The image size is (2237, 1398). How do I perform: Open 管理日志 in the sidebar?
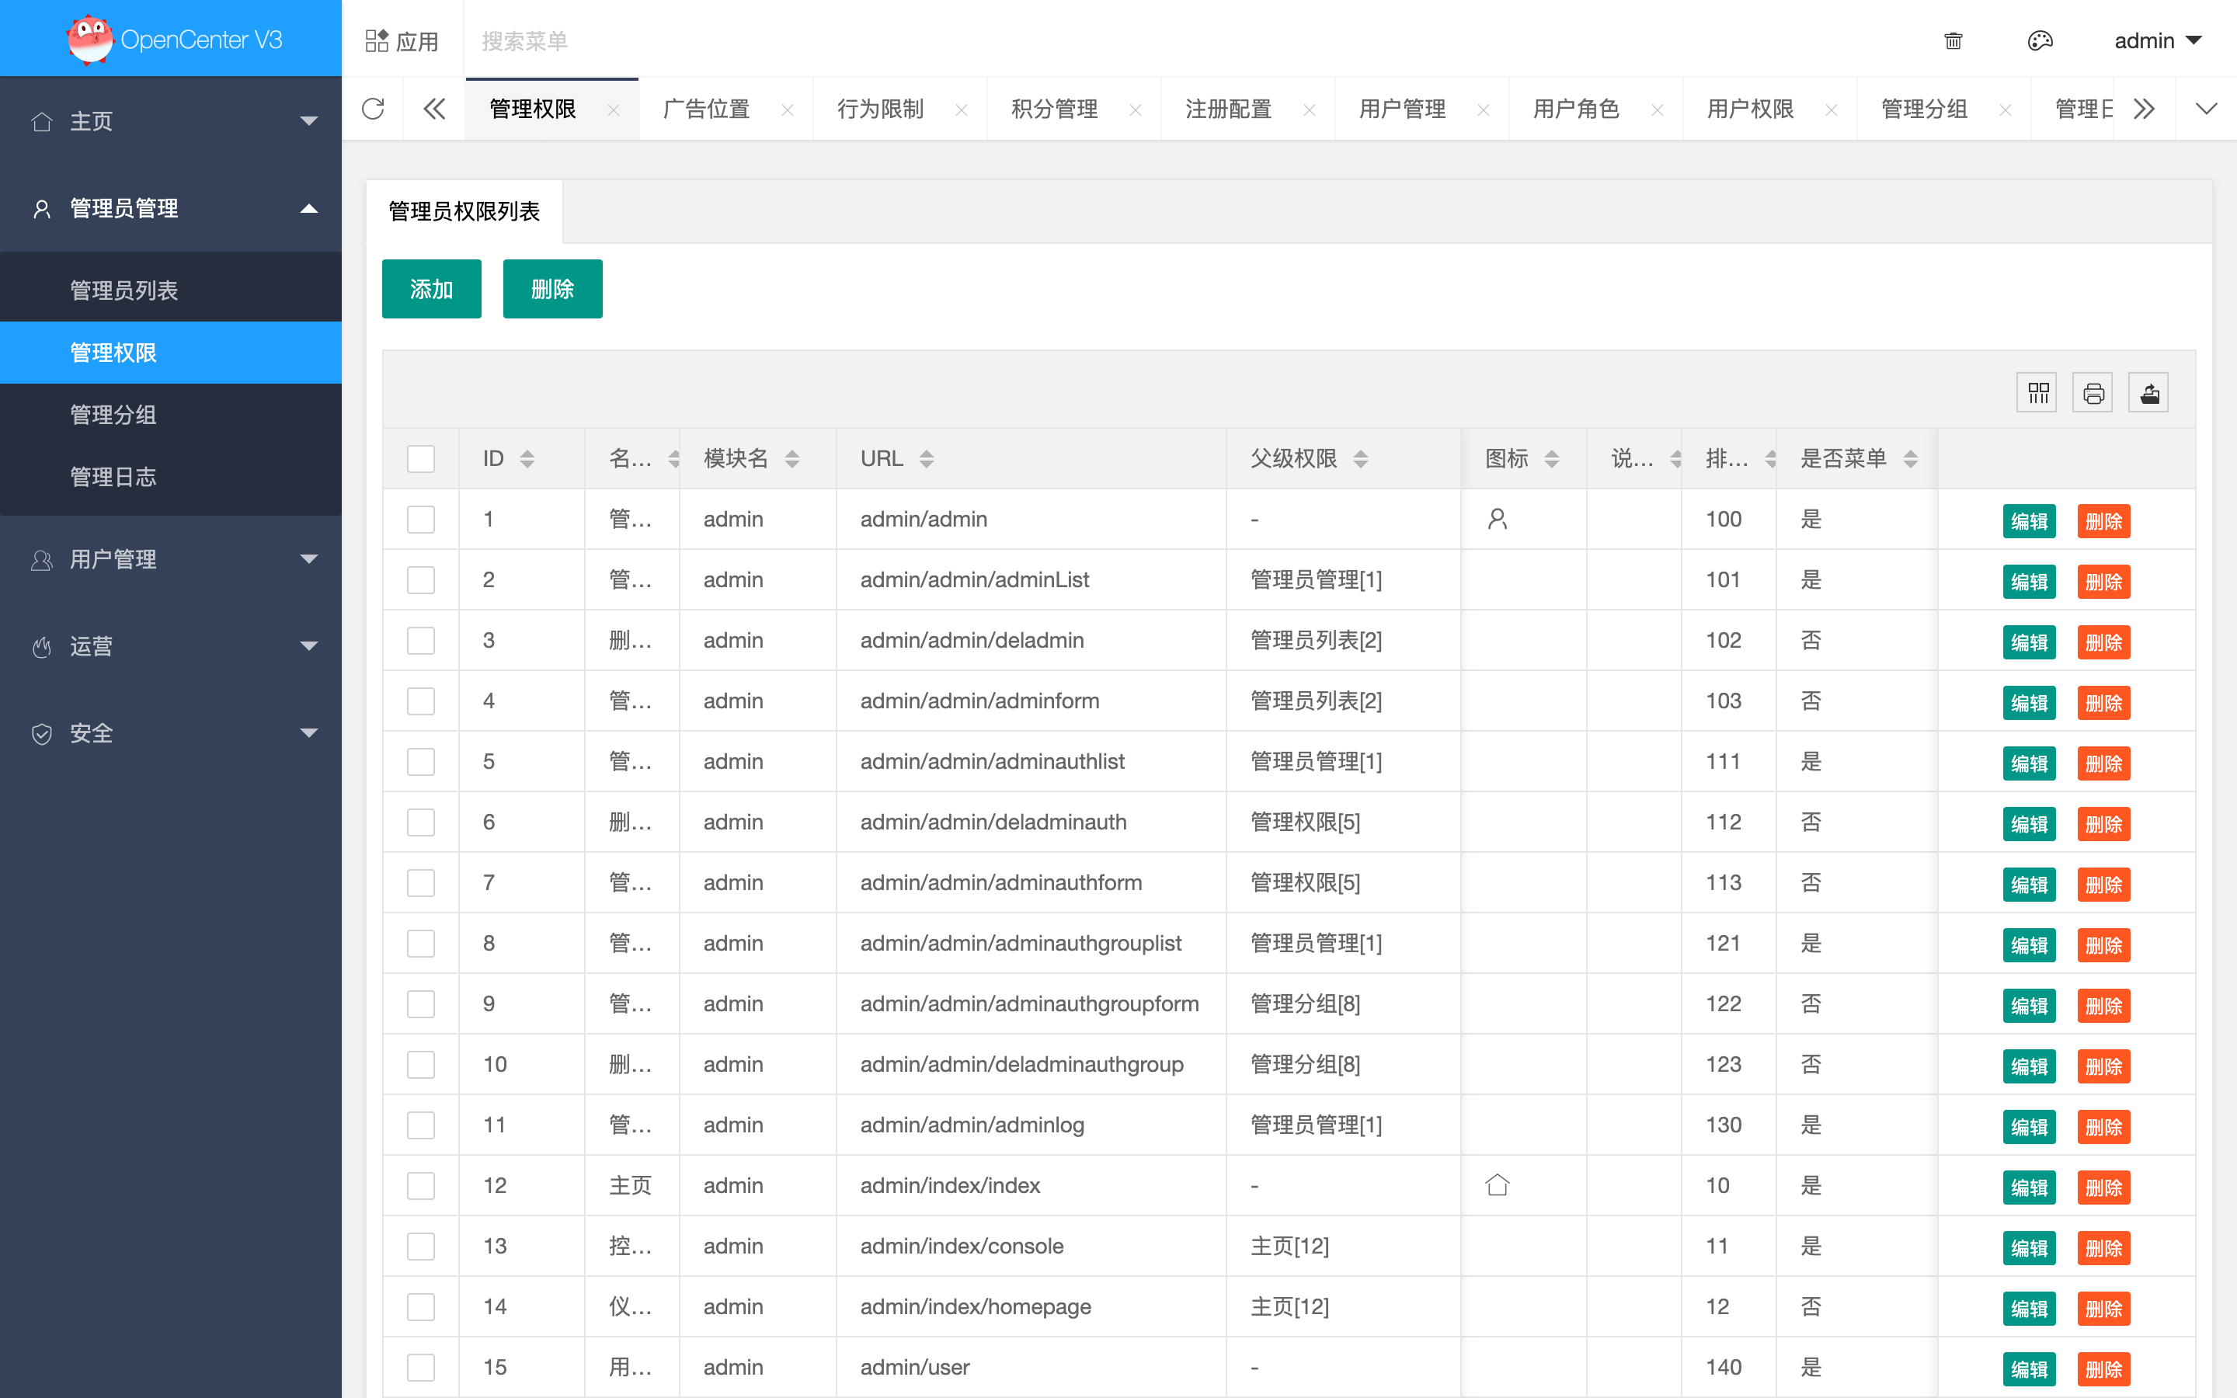pos(171,477)
